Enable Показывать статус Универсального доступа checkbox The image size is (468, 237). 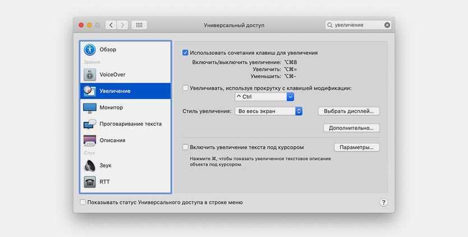pyautogui.click(x=83, y=202)
